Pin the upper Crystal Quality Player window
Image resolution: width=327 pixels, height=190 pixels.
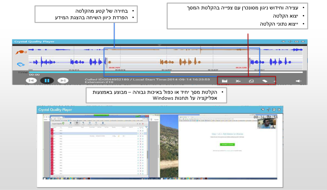point(283,41)
